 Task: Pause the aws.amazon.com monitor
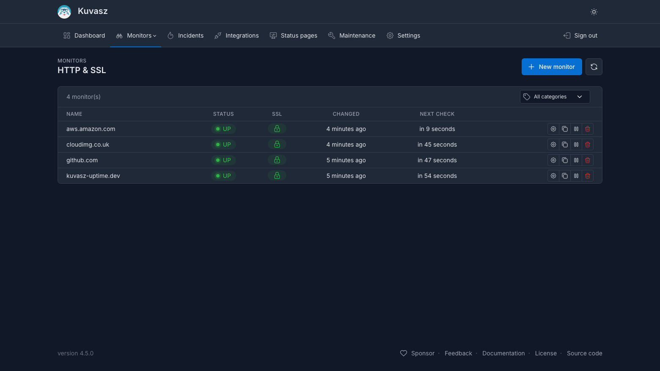576,129
